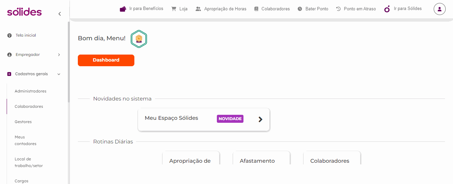Click the Bater Ponto clock icon

click(300, 9)
